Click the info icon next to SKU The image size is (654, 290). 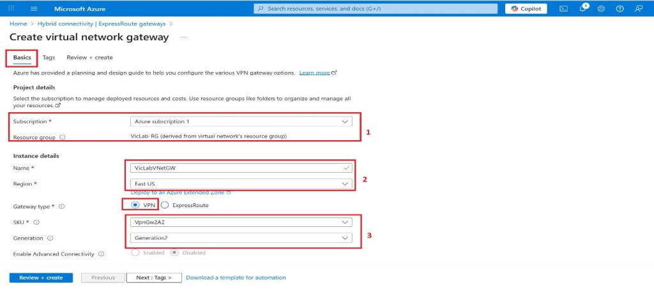tap(36, 222)
